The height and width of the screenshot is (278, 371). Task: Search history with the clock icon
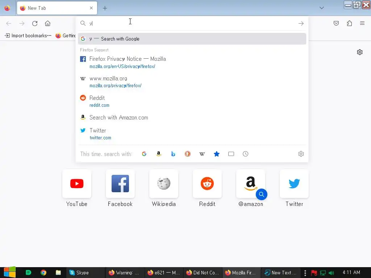246,154
